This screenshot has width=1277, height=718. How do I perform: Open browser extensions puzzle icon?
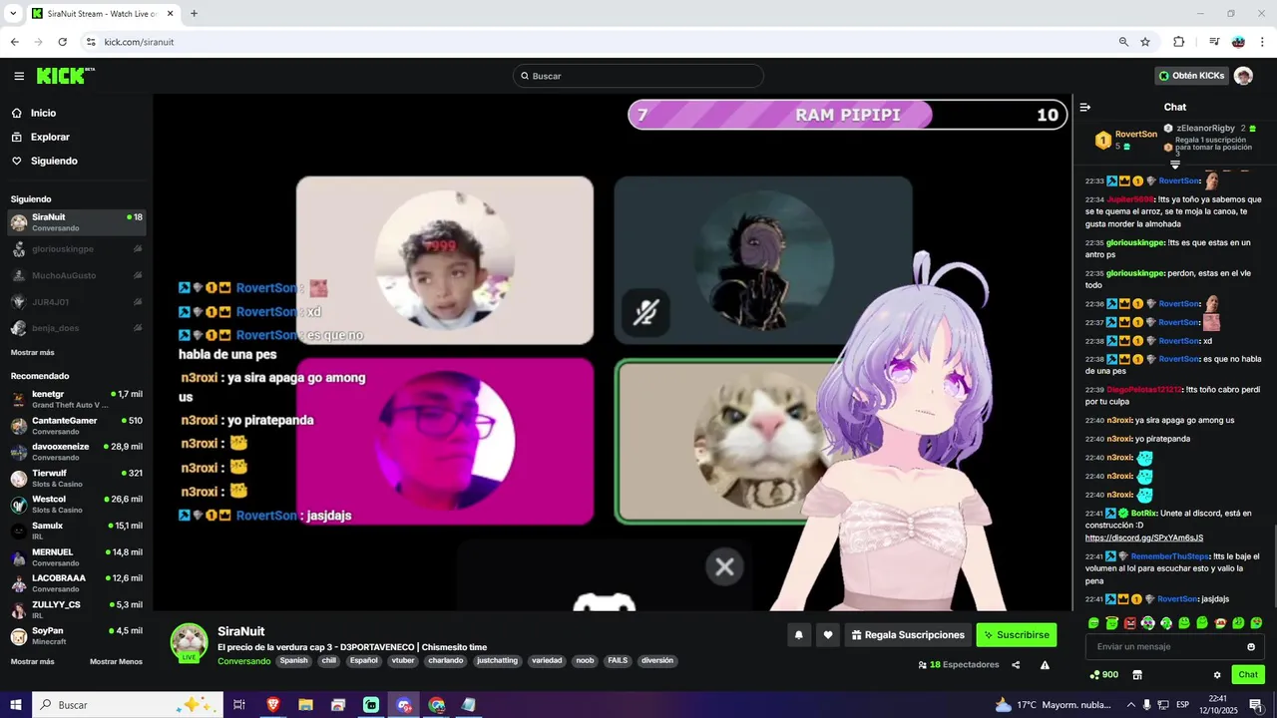pyautogui.click(x=1178, y=42)
